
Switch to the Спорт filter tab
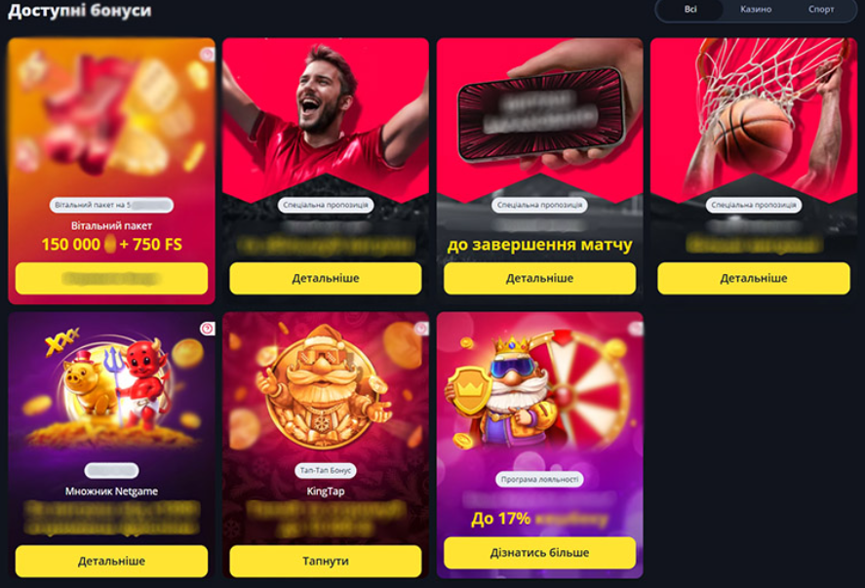tap(821, 10)
